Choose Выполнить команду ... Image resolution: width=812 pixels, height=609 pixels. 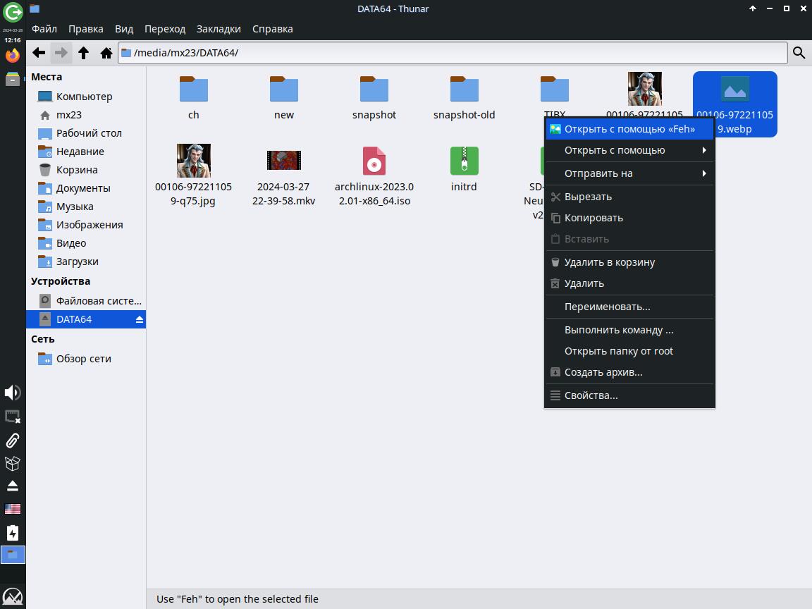coord(629,330)
